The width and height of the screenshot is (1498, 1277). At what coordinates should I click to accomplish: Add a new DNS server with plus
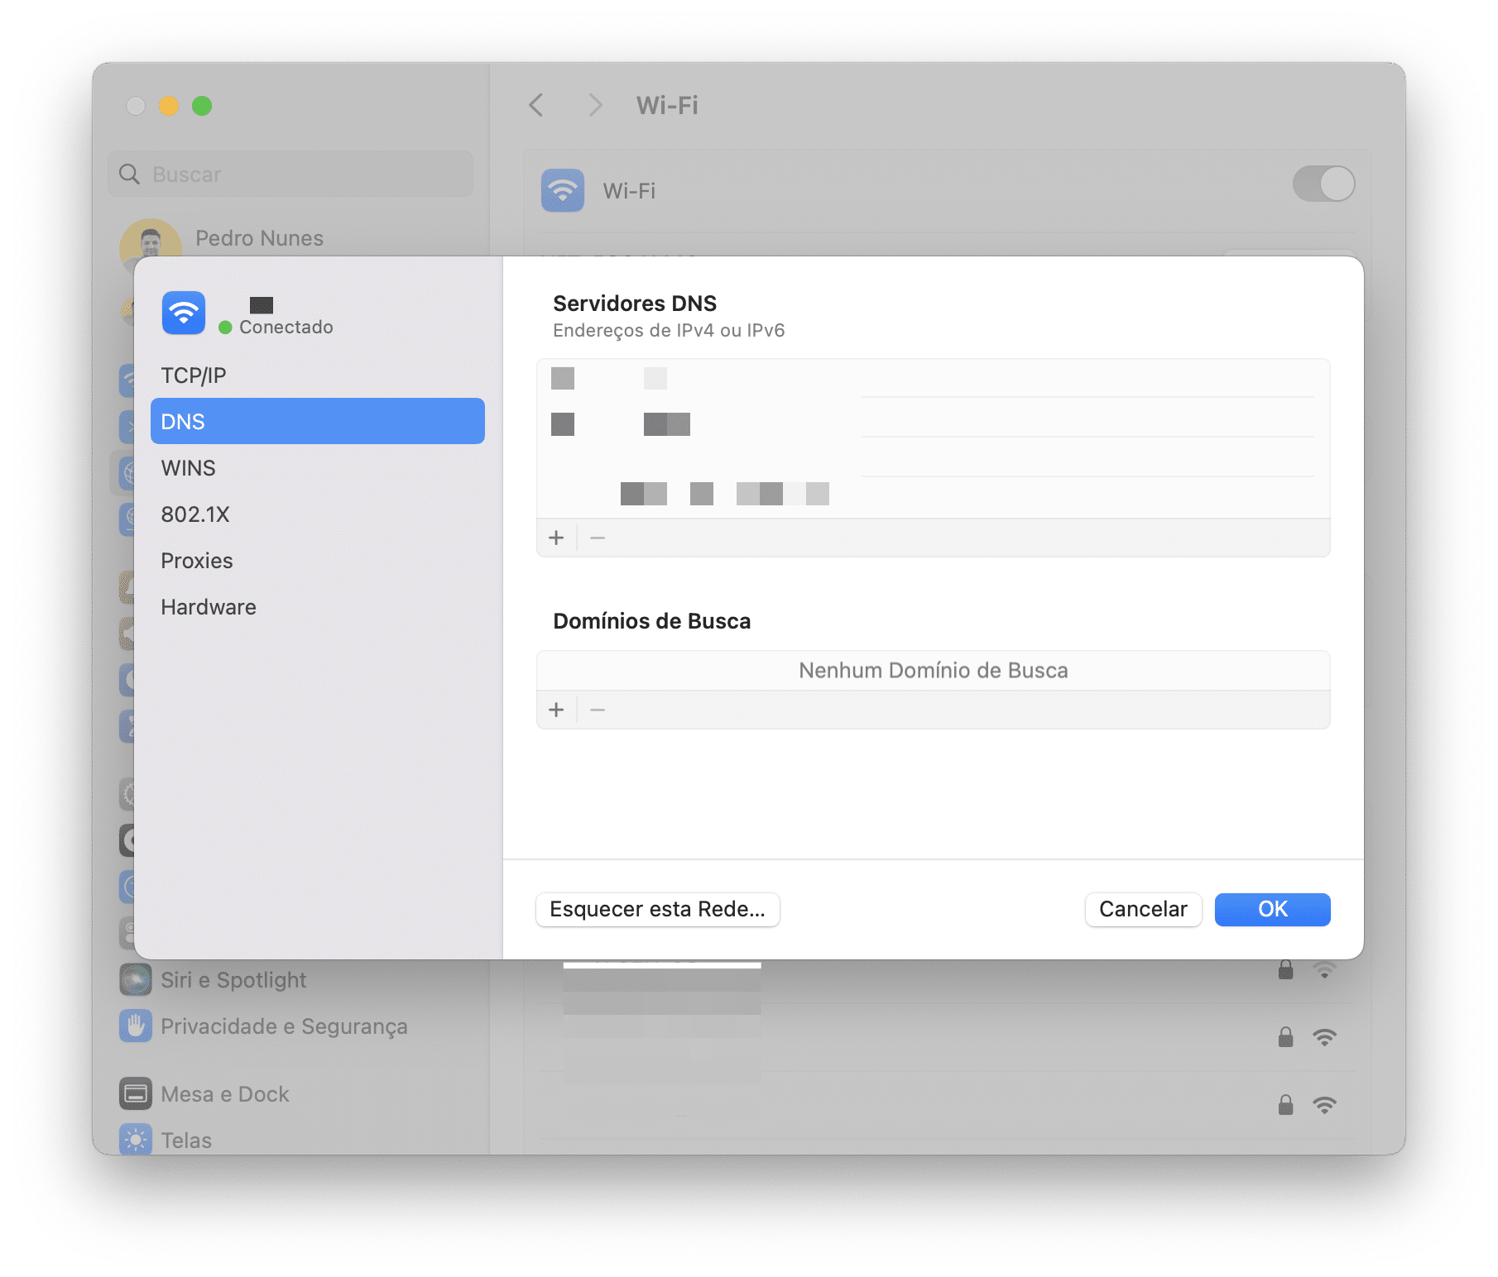(556, 538)
